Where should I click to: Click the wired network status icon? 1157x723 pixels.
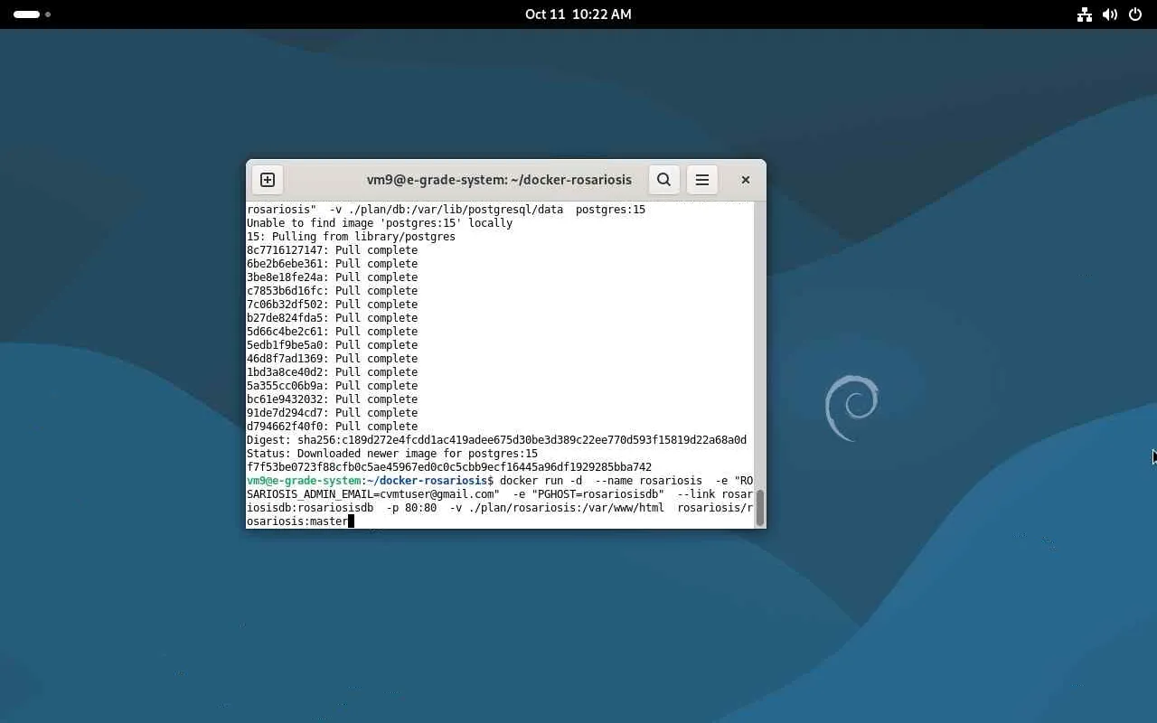pyautogui.click(x=1085, y=14)
